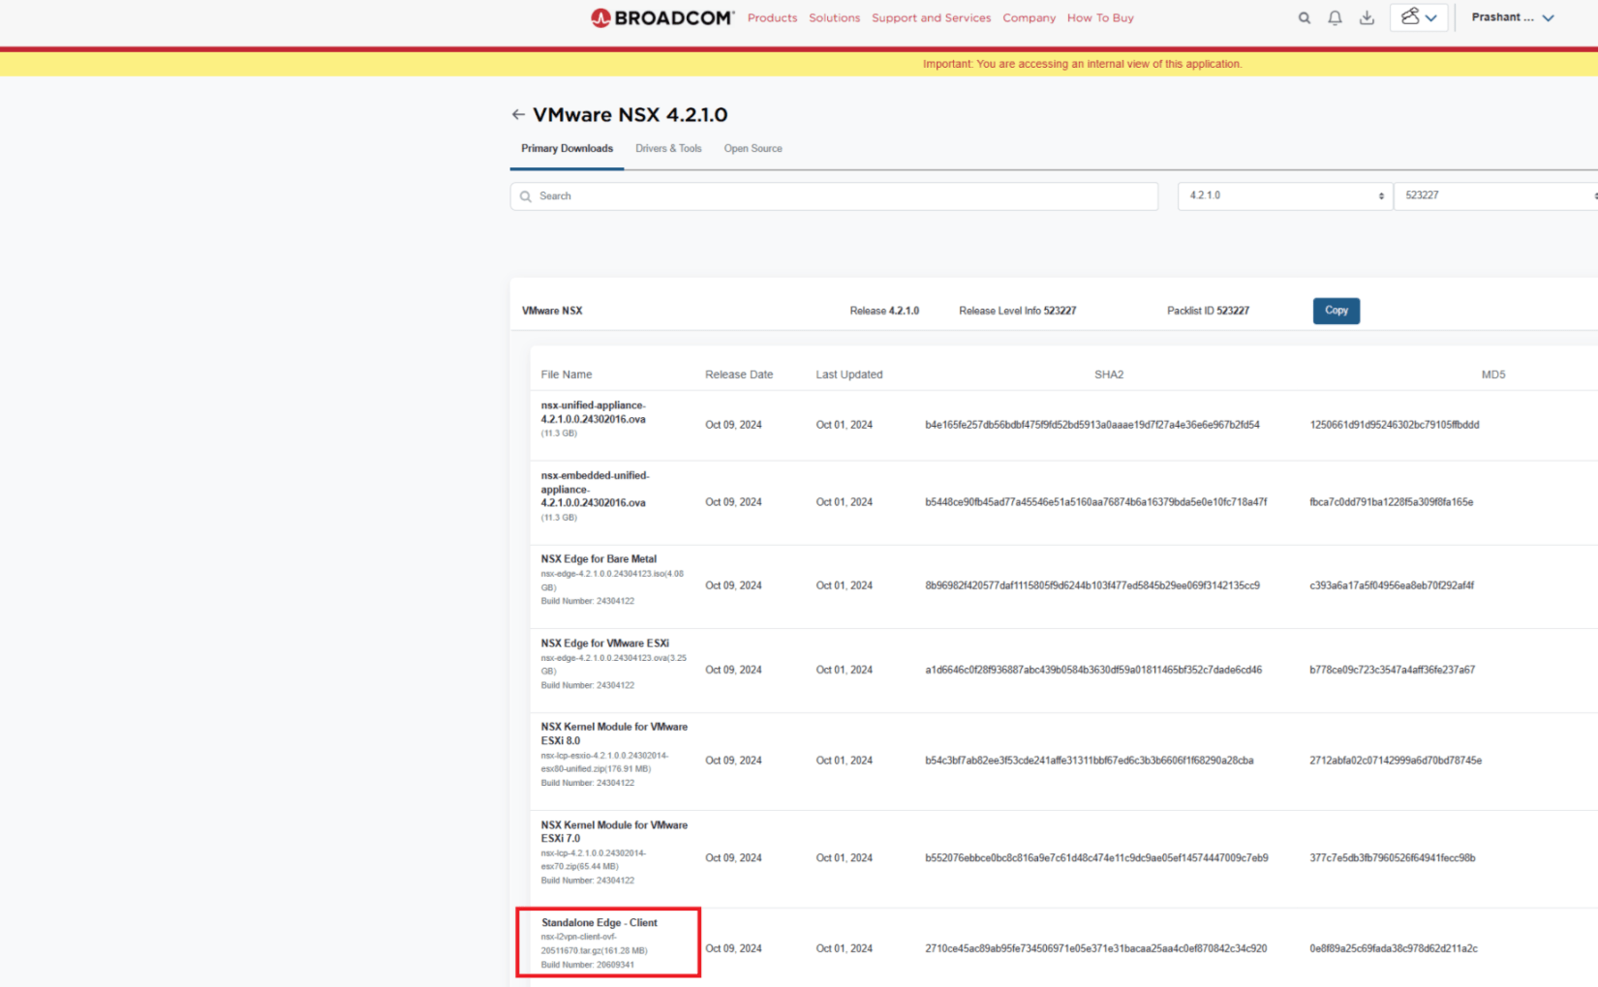The width and height of the screenshot is (1598, 987).
Task: Open the app switcher icon near profile
Action: (1417, 16)
